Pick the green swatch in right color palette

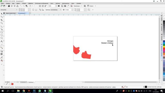click(164, 45)
